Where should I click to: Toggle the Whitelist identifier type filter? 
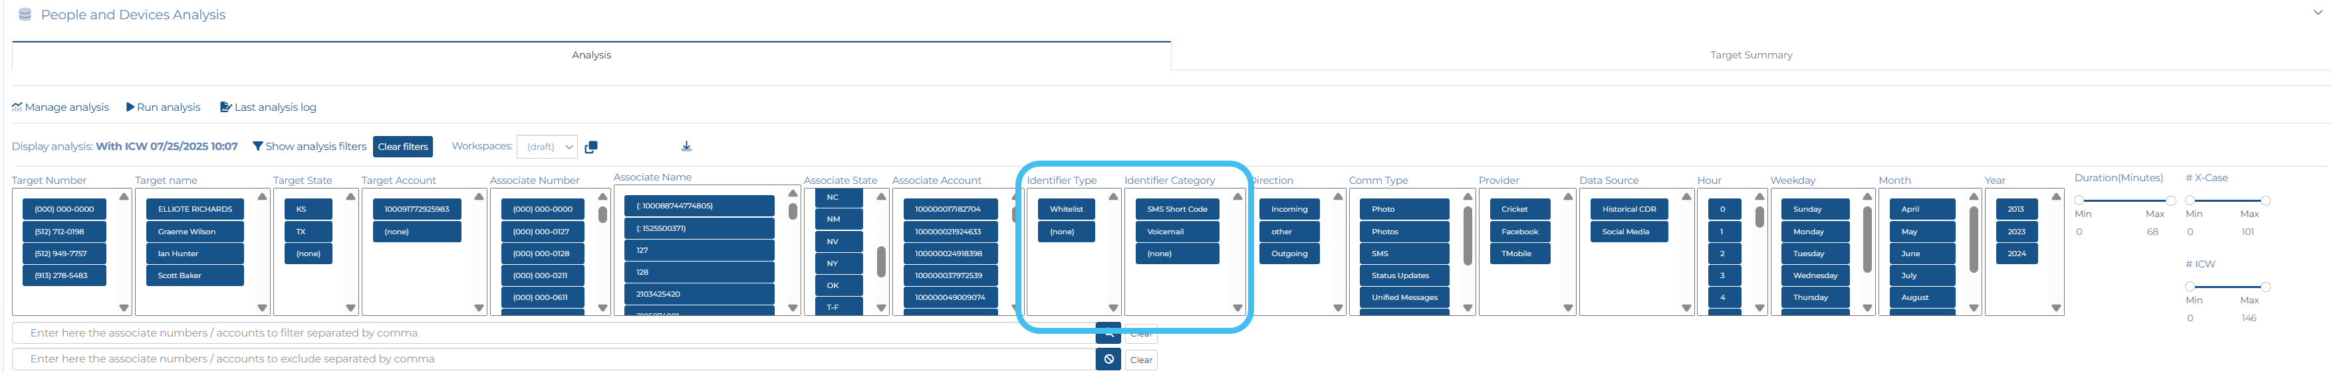pos(1065,209)
